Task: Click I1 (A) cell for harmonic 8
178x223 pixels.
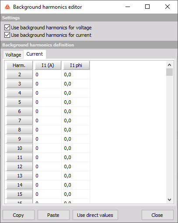Action: (47, 130)
